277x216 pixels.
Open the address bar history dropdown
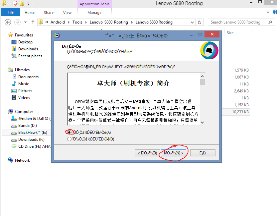click(192, 22)
